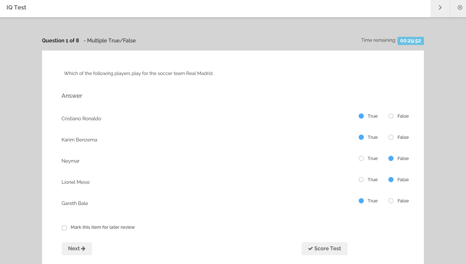Screen dimensions: 466x264
Task: Select False for Karim Benzema
Action: click(x=391, y=137)
